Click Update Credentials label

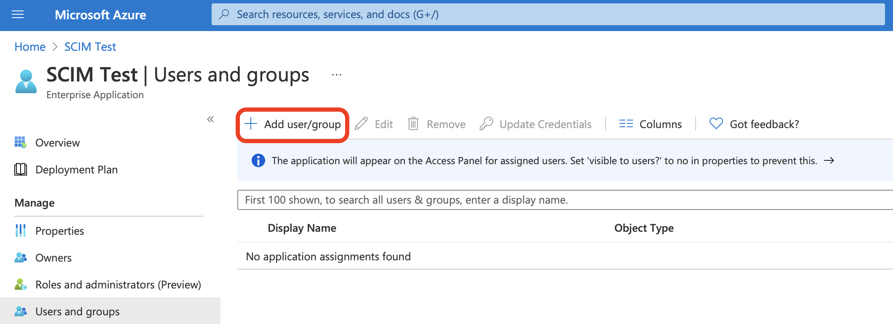[x=545, y=124]
